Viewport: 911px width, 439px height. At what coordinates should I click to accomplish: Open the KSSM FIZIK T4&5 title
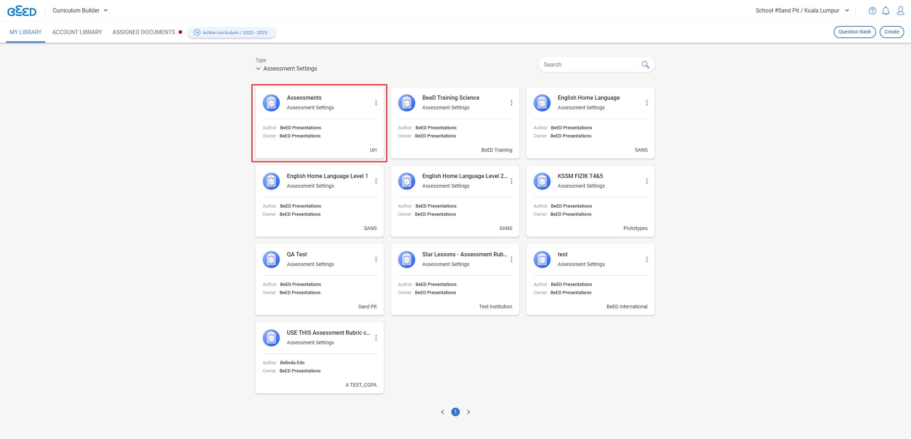pyautogui.click(x=580, y=176)
